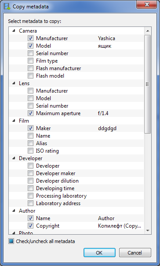Click the Film group label
The height and width of the screenshot is (266, 160).
point(24,120)
